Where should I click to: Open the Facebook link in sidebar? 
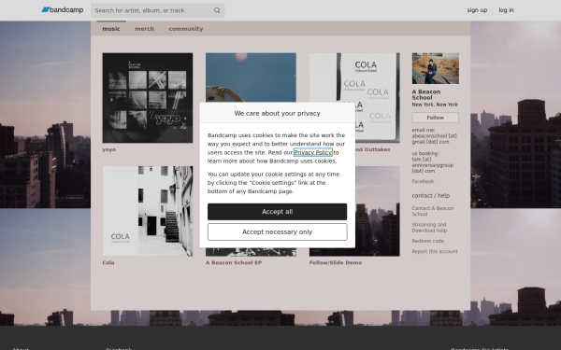click(423, 181)
